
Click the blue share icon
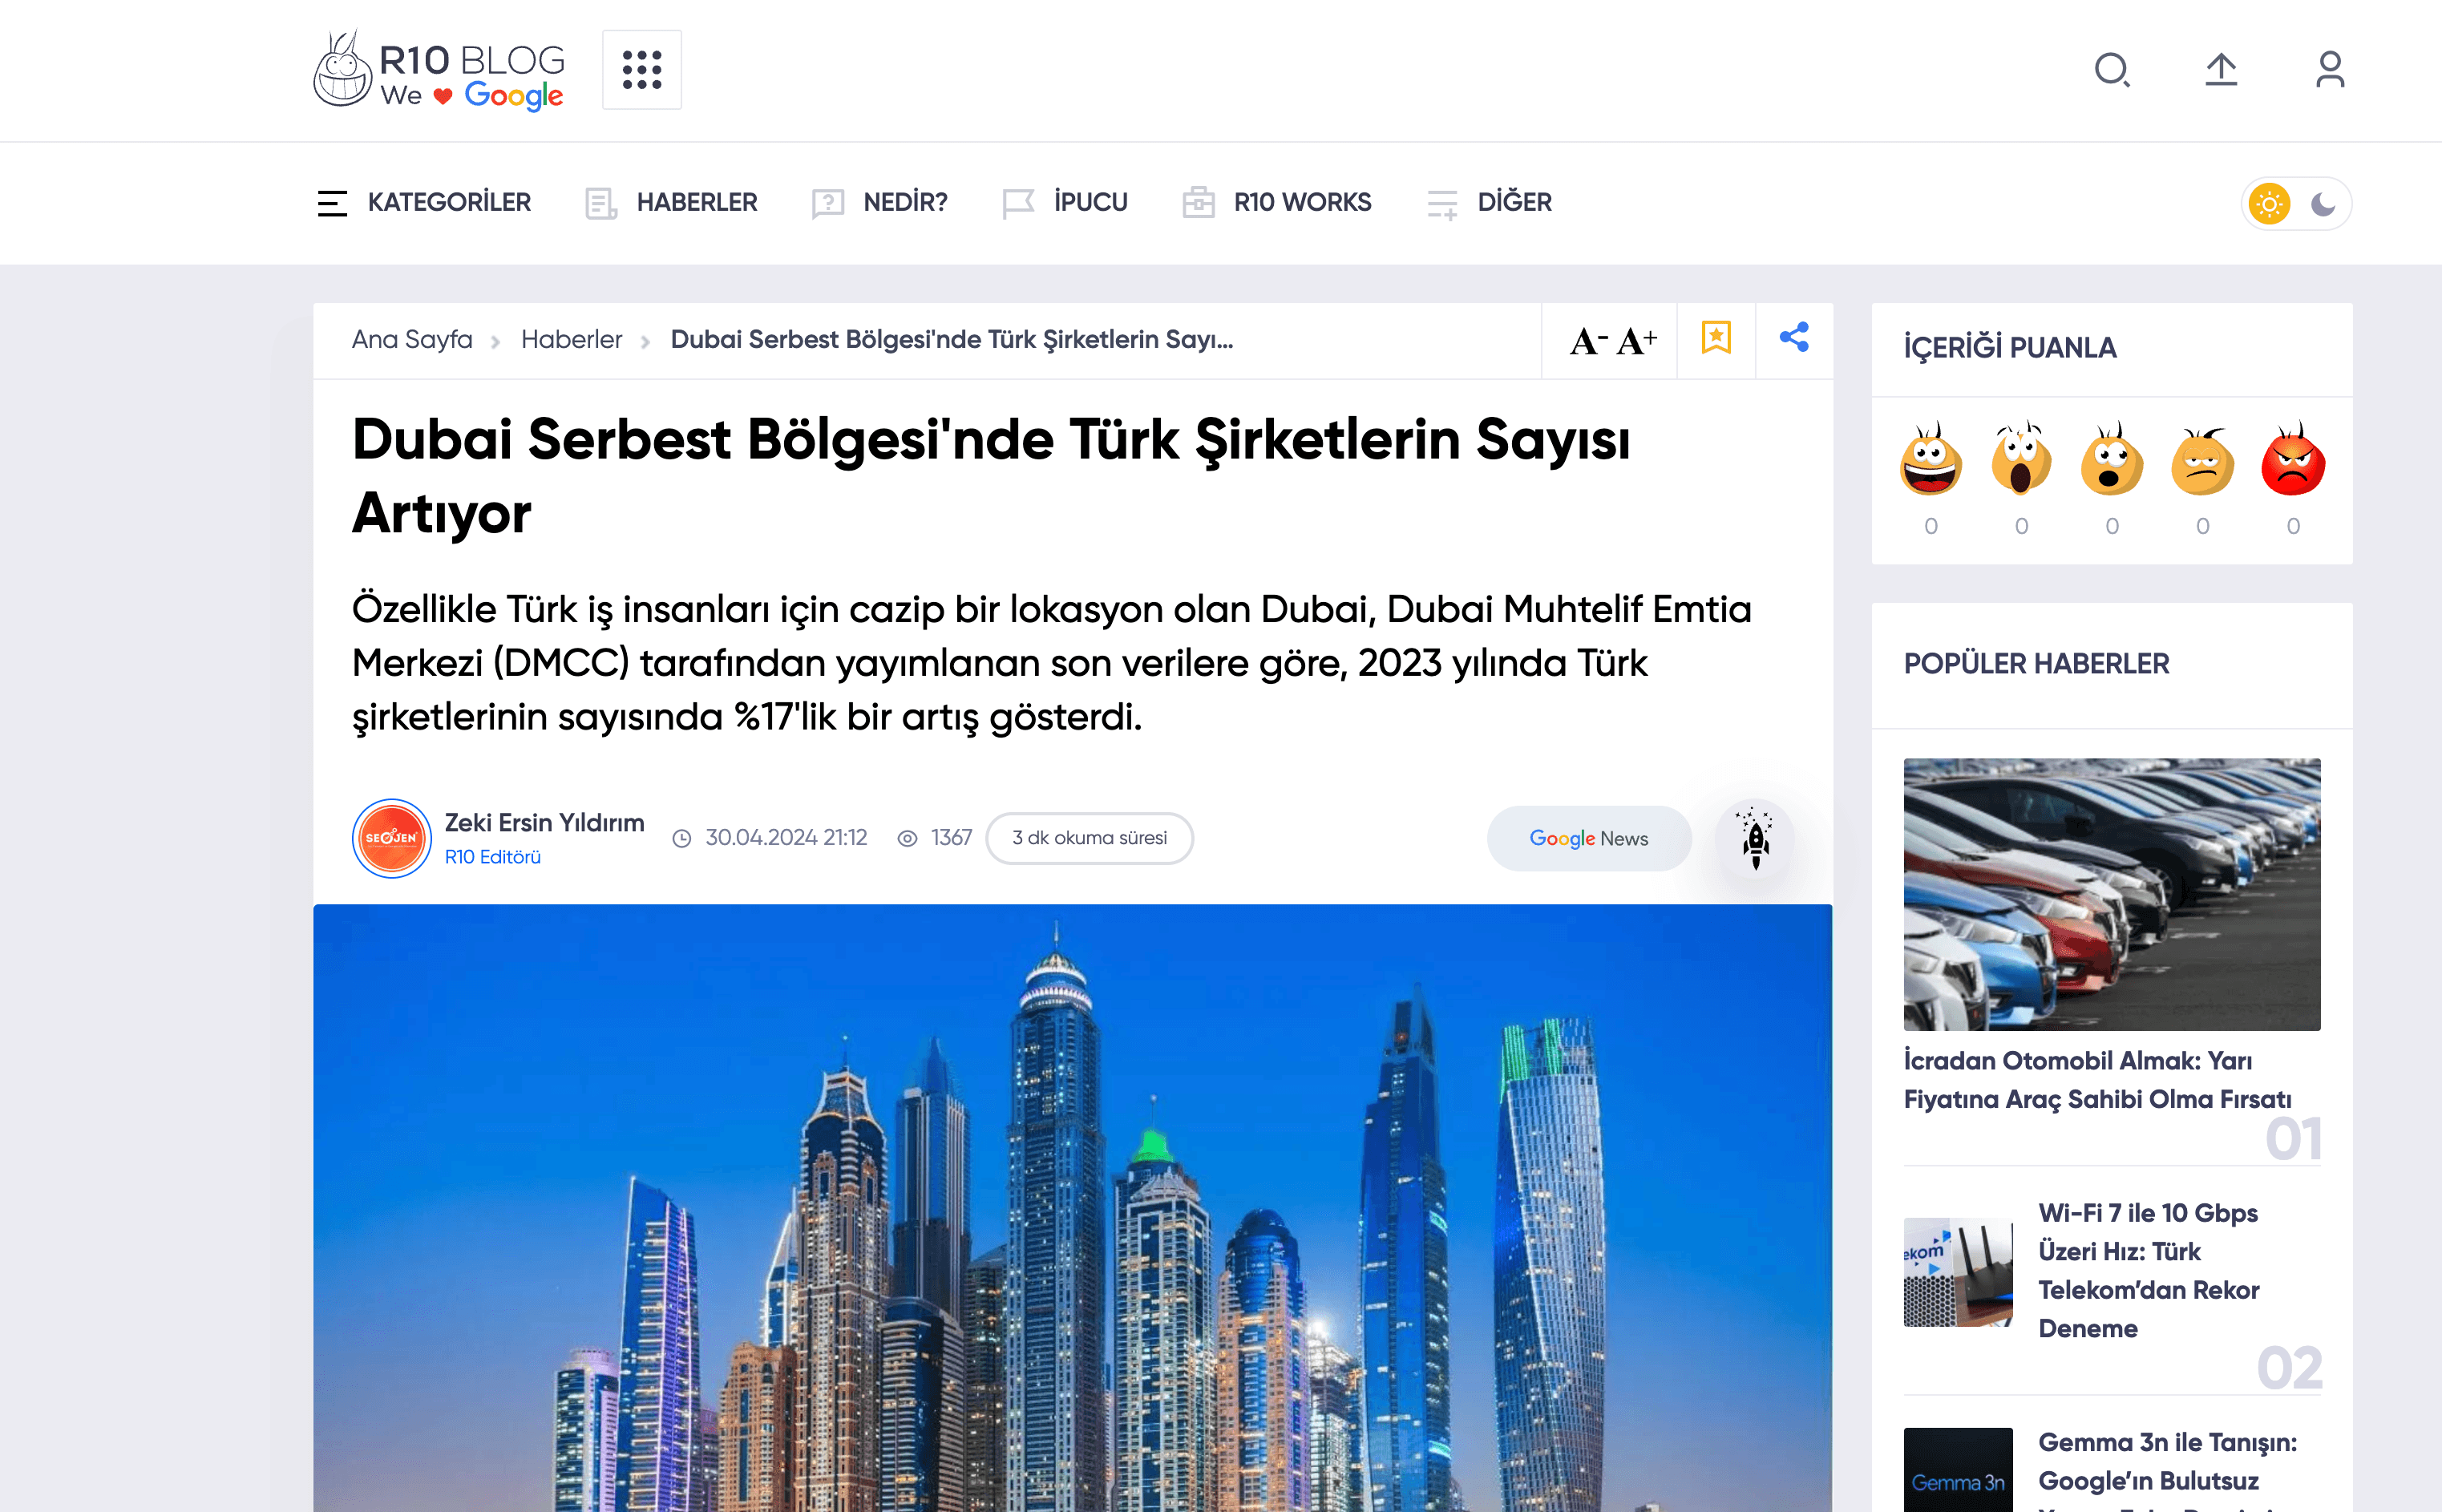click(1794, 338)
